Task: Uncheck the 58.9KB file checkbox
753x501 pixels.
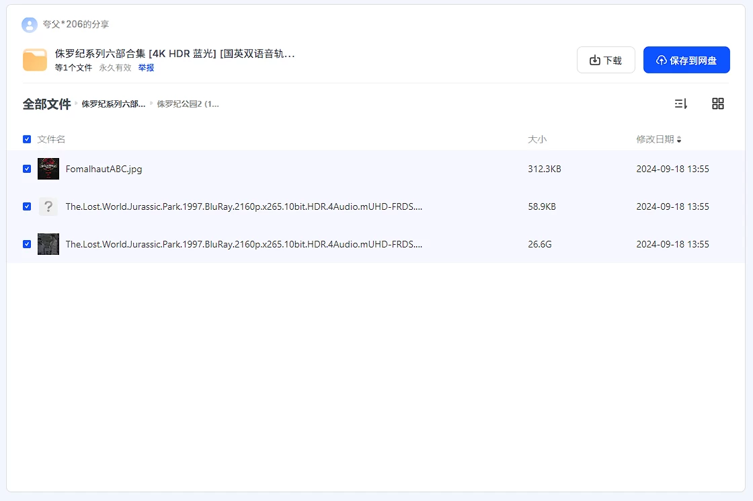Action: coord(27,206)
